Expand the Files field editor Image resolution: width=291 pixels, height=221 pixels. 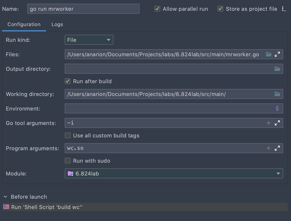point(277,55)
